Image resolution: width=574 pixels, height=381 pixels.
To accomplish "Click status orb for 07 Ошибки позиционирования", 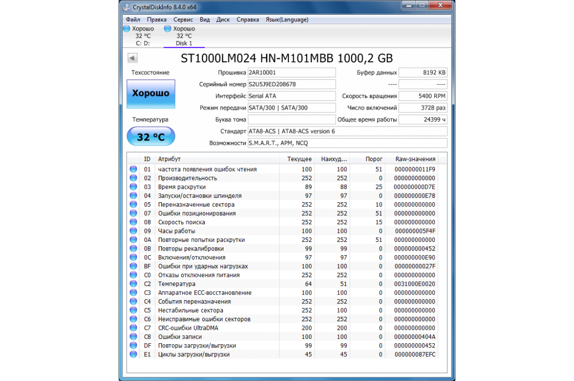I will tap(133, 213).
